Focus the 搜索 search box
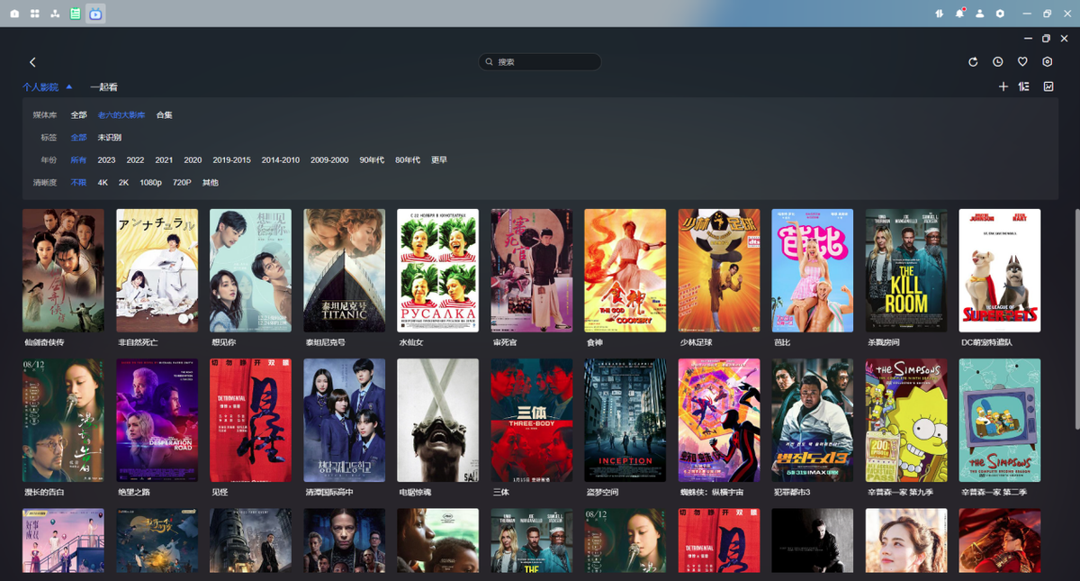Screen dimensions: 1080x581 pyautogui.click(x=540, y=62)
